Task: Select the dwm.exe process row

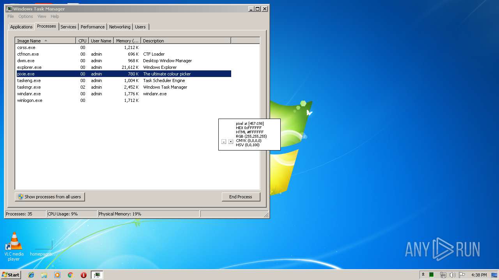Action: [124, 61]
